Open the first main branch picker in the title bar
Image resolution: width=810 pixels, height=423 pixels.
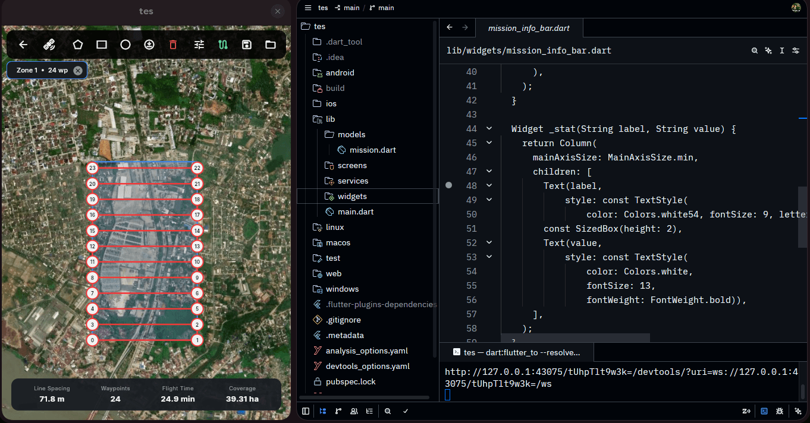coord(347,8)
